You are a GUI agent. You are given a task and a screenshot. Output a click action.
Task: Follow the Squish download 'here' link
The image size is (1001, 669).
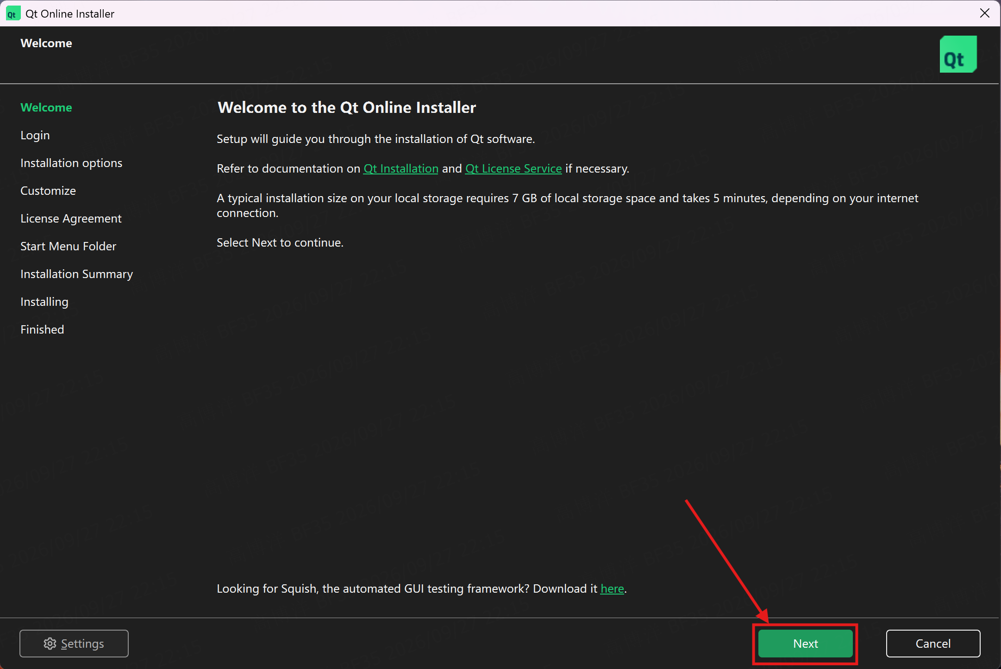(612, 588)
